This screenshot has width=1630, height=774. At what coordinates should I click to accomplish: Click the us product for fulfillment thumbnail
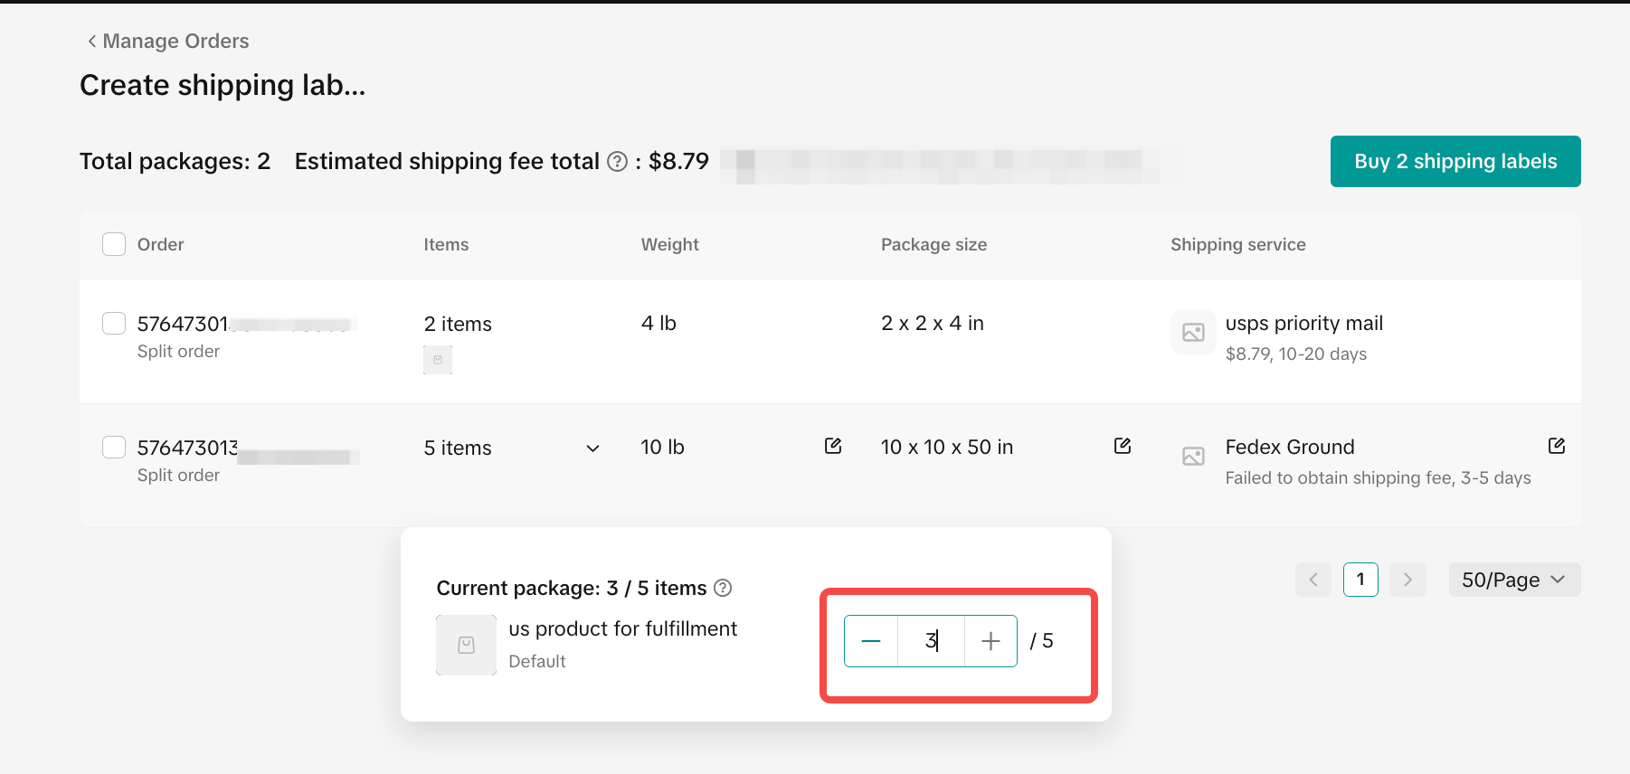coord(466,645)
